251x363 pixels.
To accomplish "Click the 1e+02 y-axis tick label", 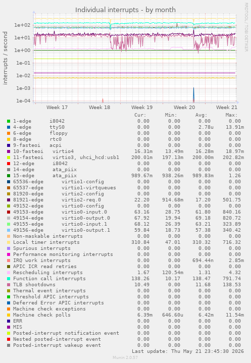I will (x=22, y=25).
